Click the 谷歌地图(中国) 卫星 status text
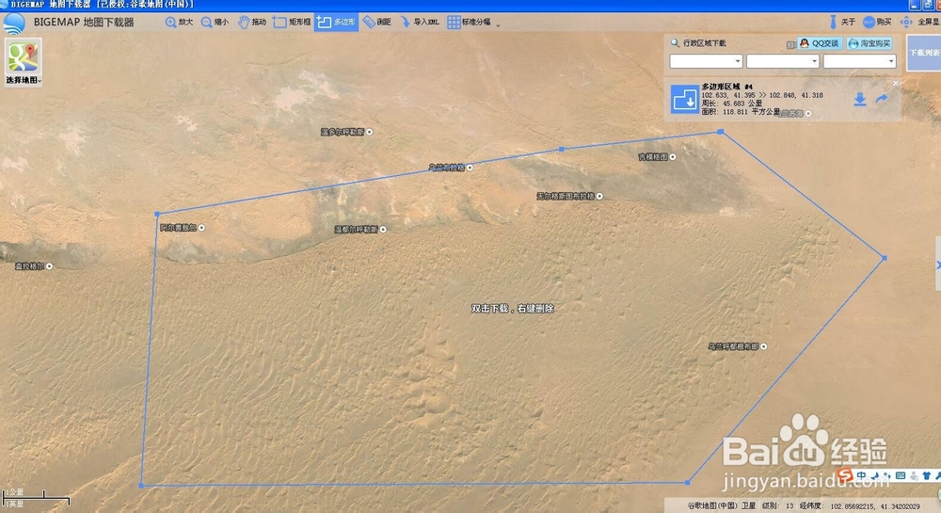This screenshot has width=941, height=513. coord(722,505)
